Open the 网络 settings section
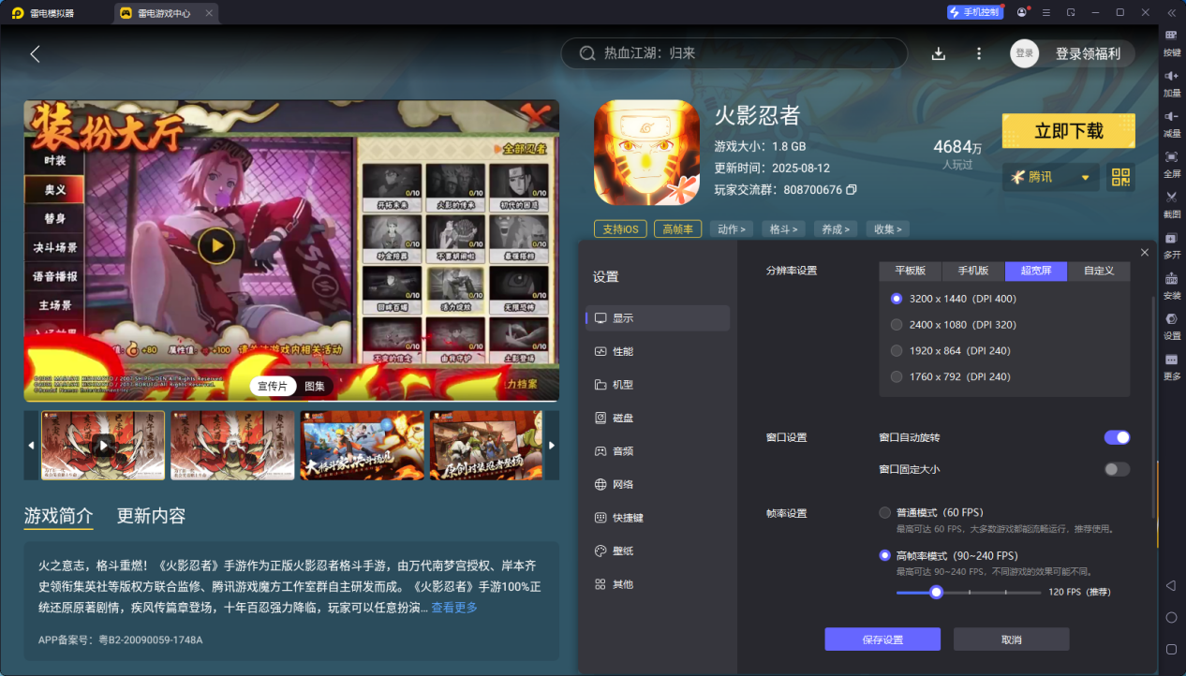This screenshot has height=676, width=1186. 658,484
